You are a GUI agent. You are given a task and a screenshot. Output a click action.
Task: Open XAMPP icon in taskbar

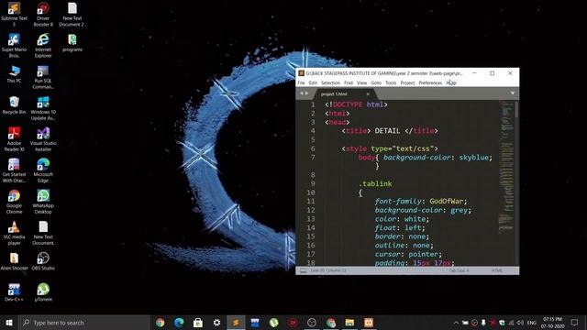coord(369,322)
